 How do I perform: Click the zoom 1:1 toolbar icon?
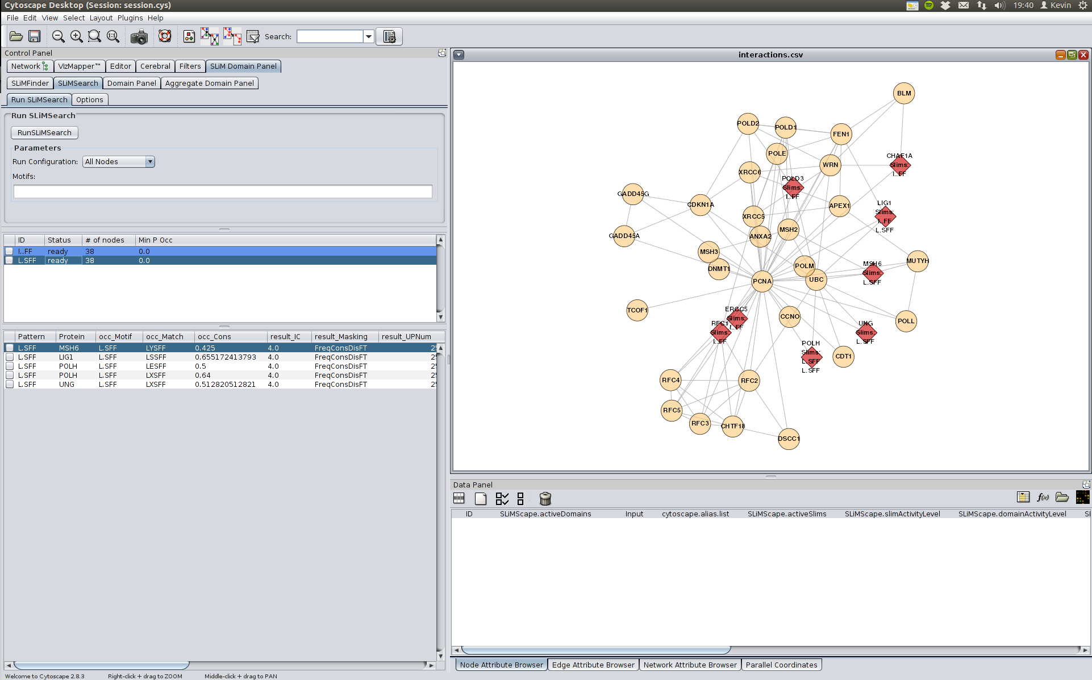(113, 37)
